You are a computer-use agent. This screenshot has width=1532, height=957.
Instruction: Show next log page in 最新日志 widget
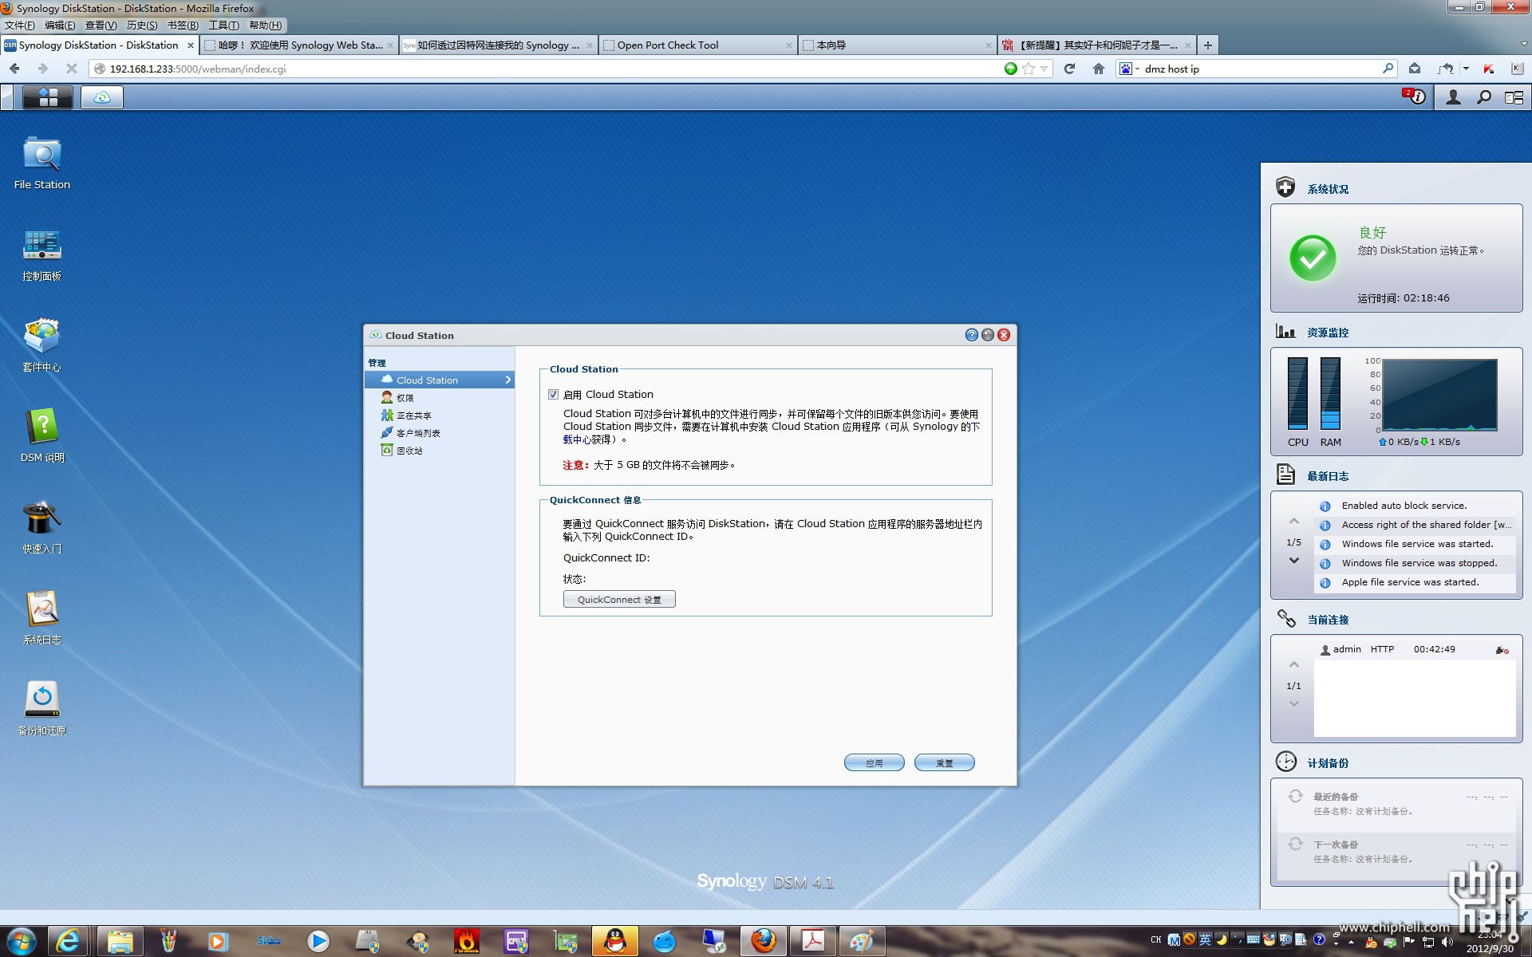click(x=1294, y=561)
